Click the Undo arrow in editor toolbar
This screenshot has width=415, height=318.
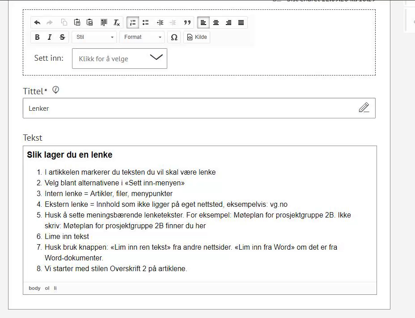pyautogui.click(x=37, y=22)
